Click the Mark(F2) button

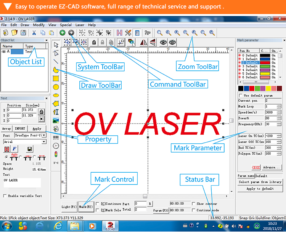pos(86,207)
